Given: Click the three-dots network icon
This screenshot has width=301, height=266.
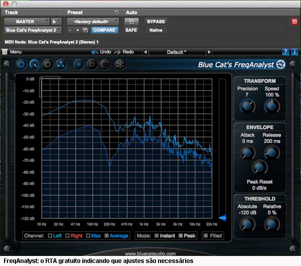Looking at the screenshot, I should pyautogui.click(x=61, y=64).
